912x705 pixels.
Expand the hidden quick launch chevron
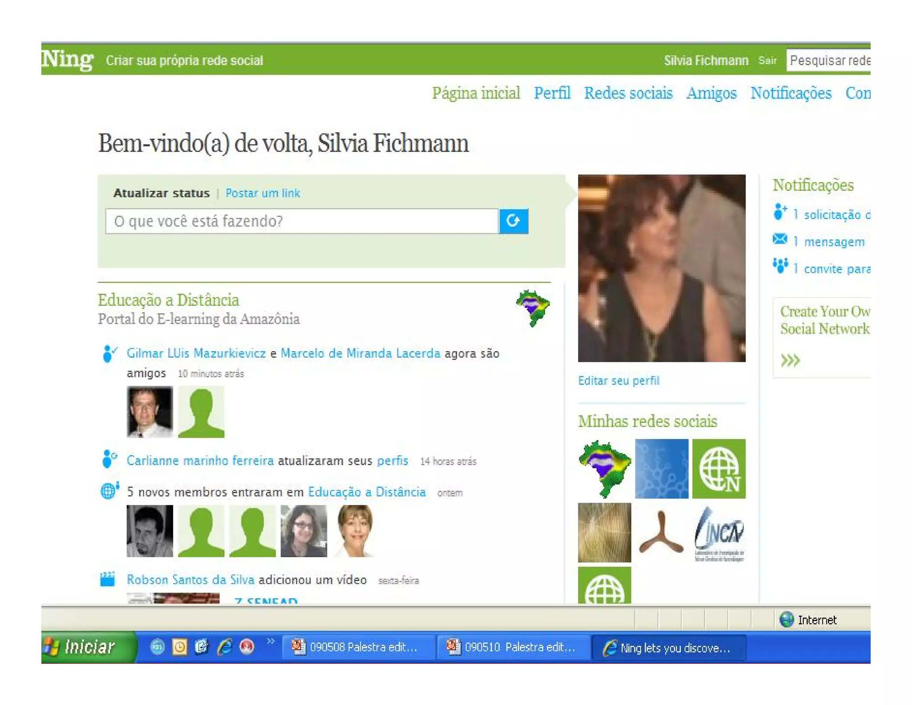pyautogui.click(x=271, y=641)
